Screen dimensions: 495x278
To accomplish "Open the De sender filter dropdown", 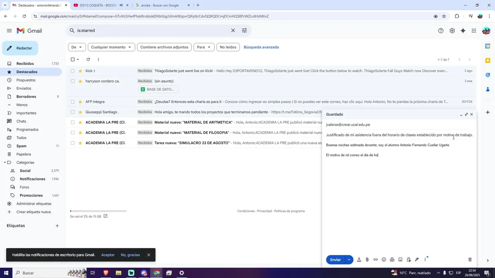I will click(x=77, y=47).
